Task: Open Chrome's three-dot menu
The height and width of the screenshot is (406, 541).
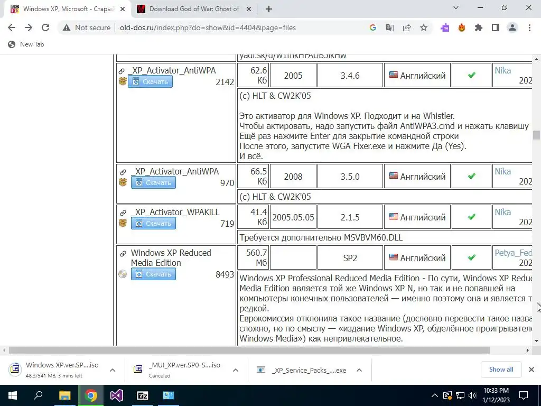Action: tap(529, 27)
